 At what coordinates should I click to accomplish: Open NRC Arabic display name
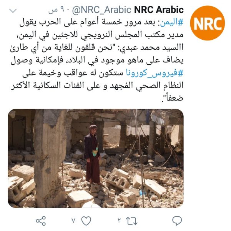coord(159,10)
